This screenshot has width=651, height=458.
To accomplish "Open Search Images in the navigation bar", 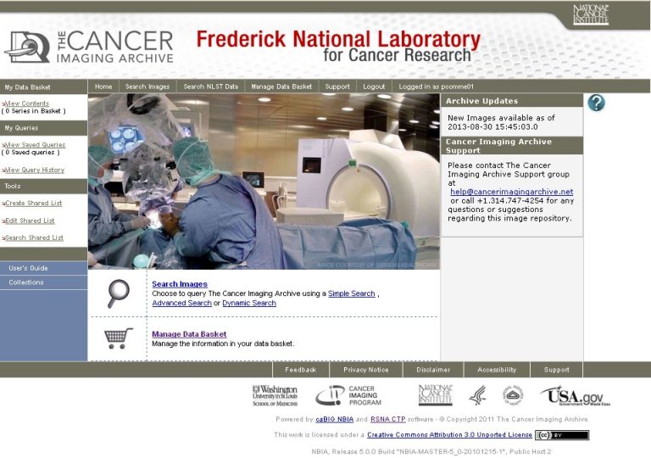I will pyautogui.click(x=147, y=87).
